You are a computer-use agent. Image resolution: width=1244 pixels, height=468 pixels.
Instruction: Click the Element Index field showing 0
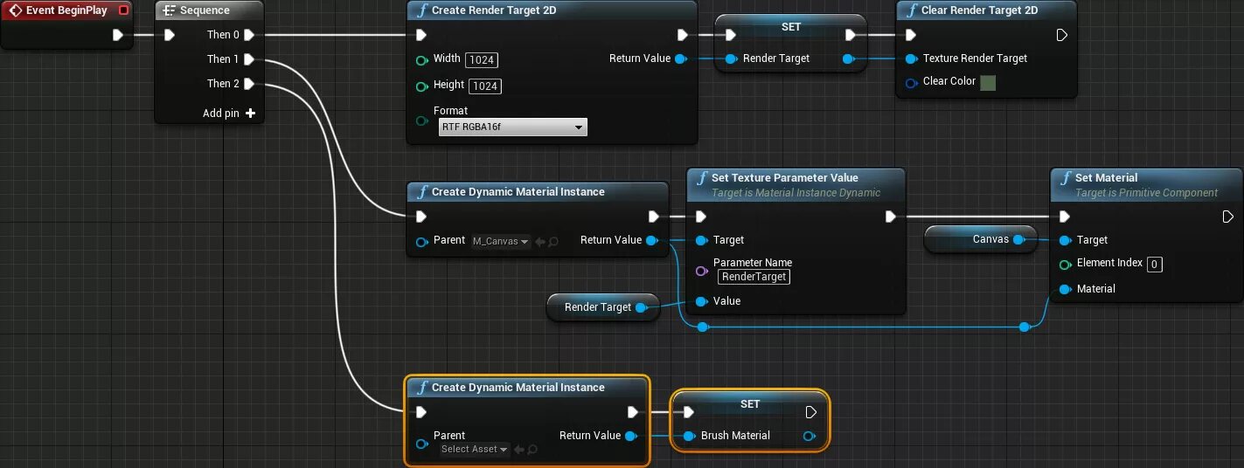[x=1155, y=264]
